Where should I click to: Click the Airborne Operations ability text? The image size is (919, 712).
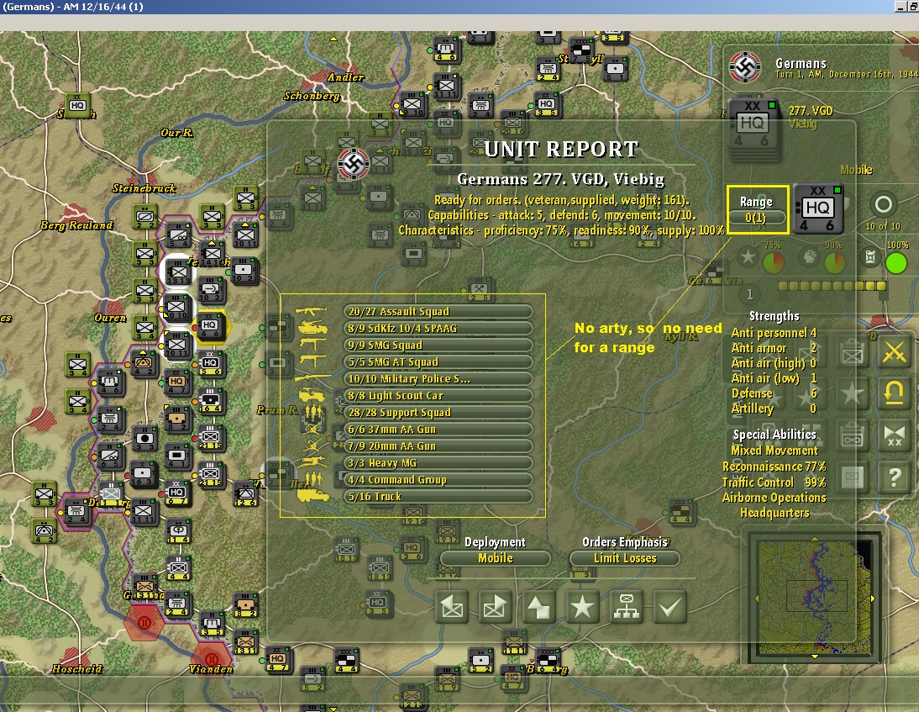click(774, 498)
